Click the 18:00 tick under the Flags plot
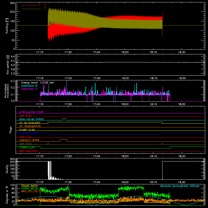This screenshot has width=208, height=208. [125, 156]
